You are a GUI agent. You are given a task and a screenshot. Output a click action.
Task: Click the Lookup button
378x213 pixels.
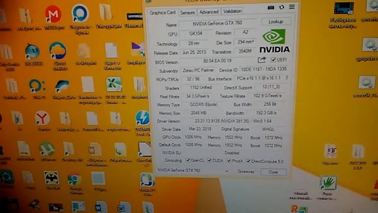[276, 21]
